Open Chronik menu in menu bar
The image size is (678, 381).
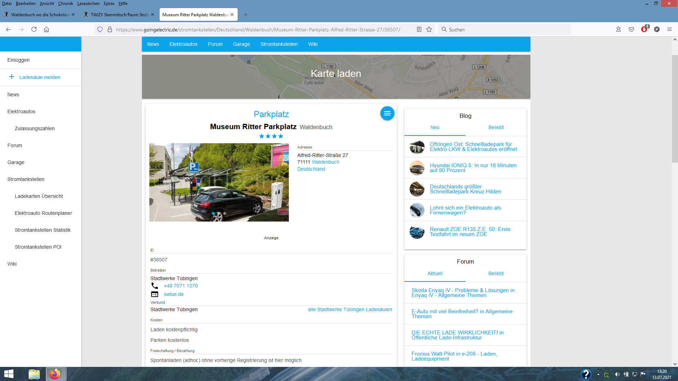click(65, 4)
